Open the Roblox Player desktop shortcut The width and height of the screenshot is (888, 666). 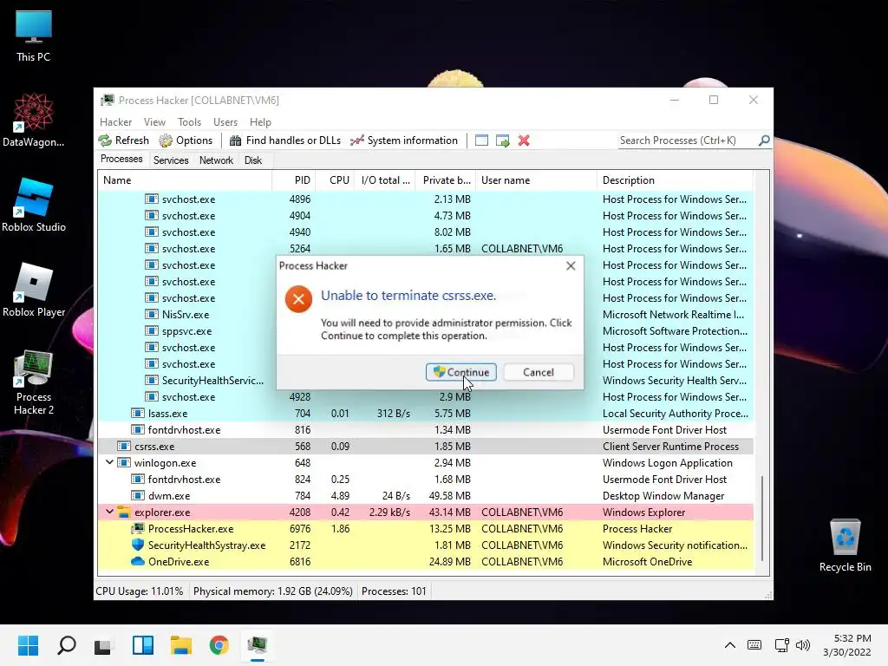pyautogui.click(x=34, y=290)
